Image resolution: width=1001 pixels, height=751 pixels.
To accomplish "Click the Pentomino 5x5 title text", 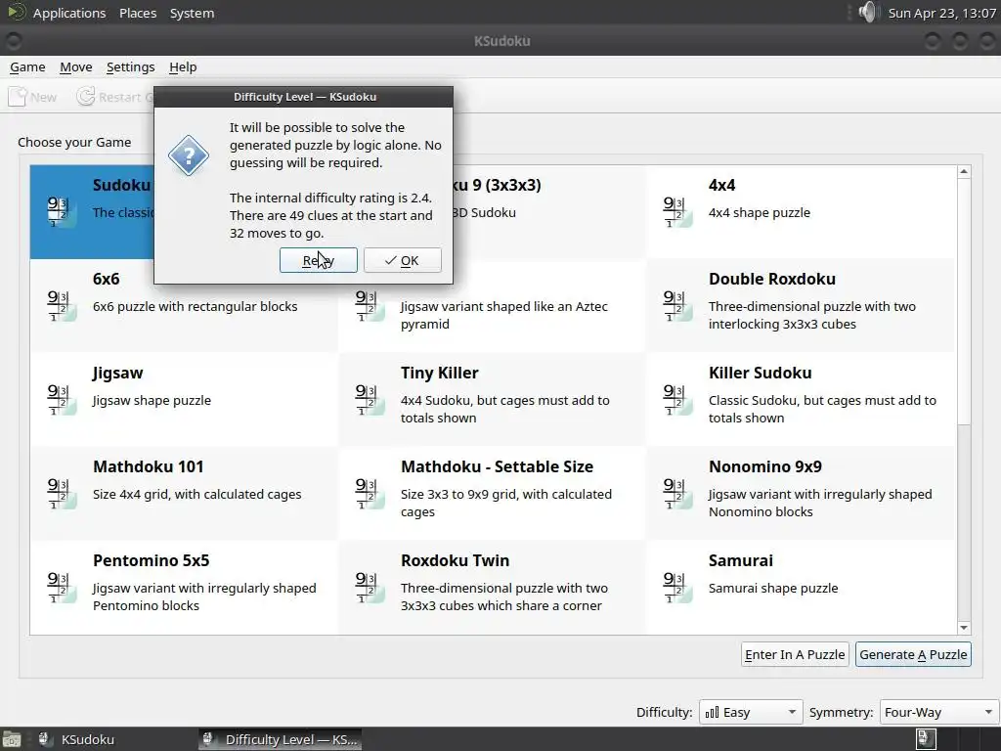I will coord(151,560).
